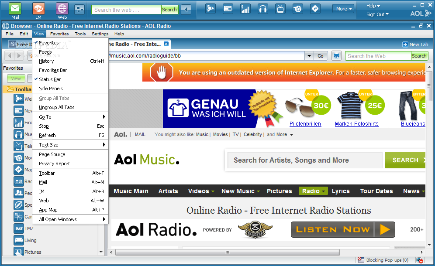
Task: Open the Tools menu
Action: pos(80,34)
